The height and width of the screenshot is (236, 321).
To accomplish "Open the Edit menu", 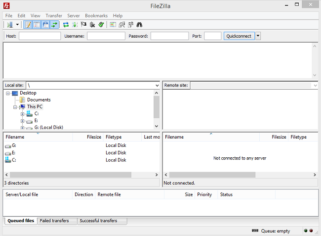I will pyautogui.click(x=21, y=16).
